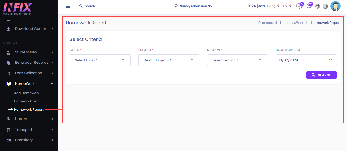346x151 pixels.
Task: Click the Fees Collection icon
Action: [9, 73]
